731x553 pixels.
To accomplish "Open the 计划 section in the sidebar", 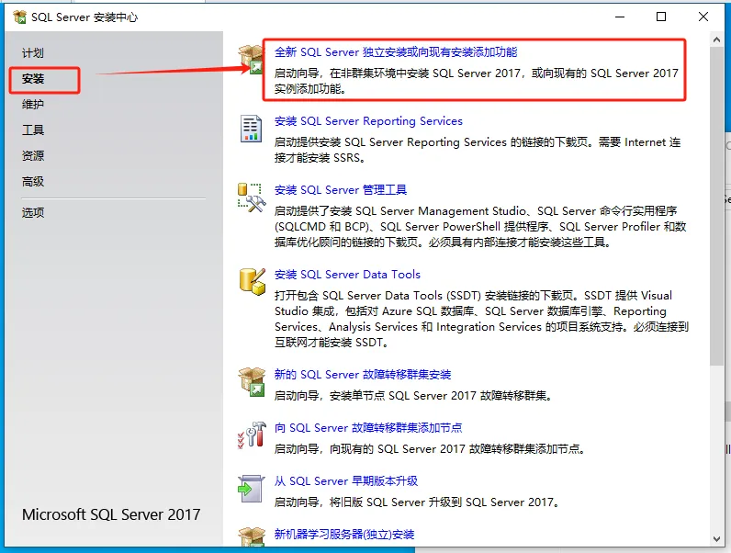I will tap(33, 53).
